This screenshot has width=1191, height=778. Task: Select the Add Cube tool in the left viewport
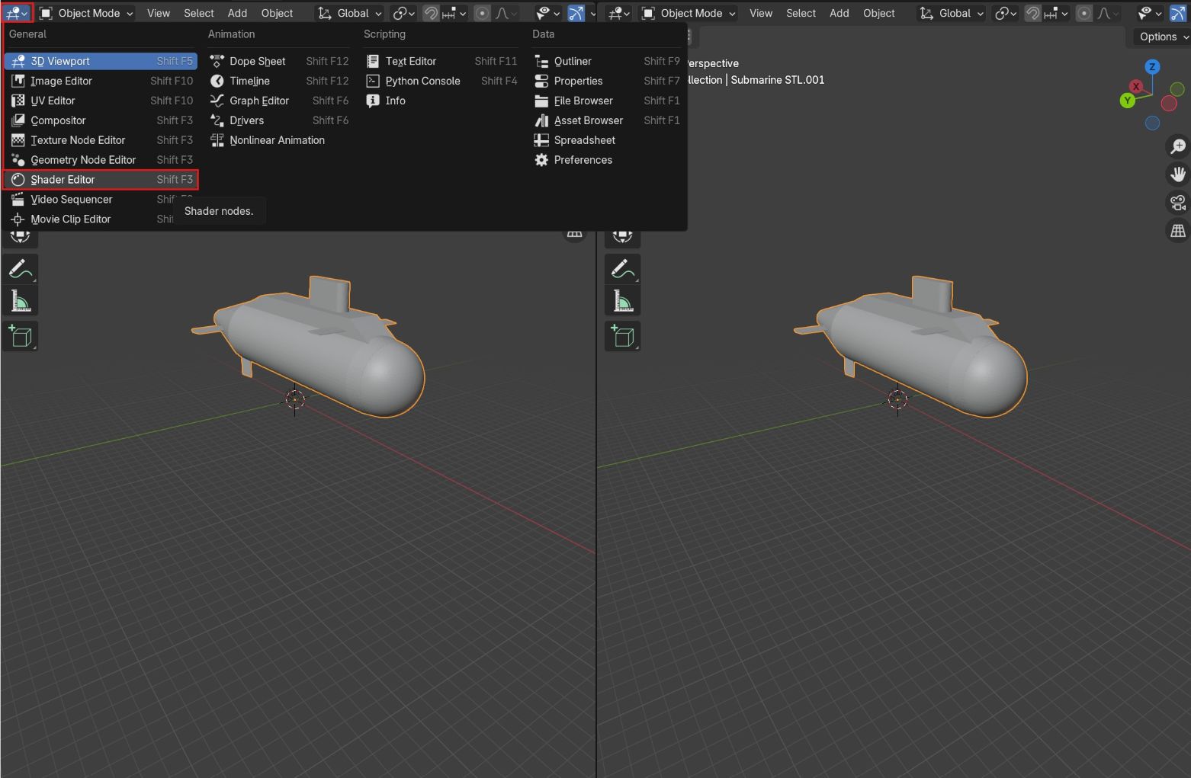(x=21, y=336)
